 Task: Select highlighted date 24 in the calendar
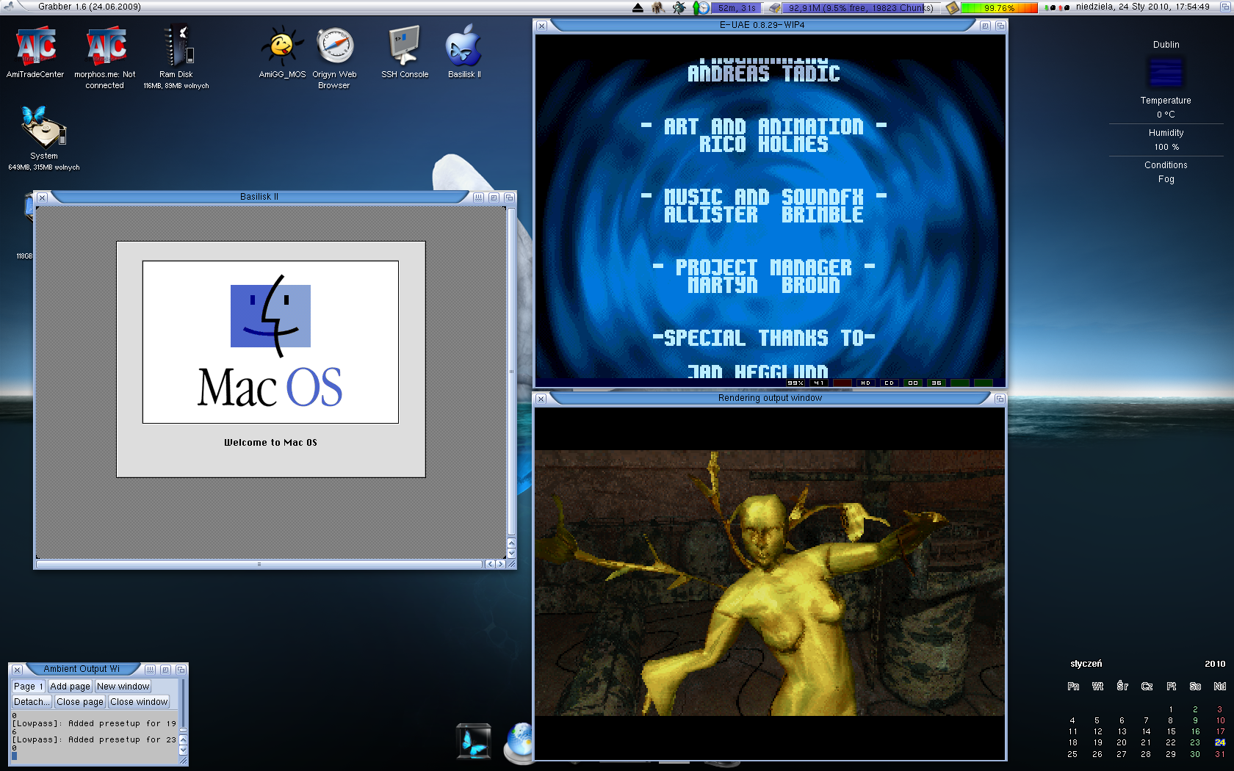coord(1219,742)
